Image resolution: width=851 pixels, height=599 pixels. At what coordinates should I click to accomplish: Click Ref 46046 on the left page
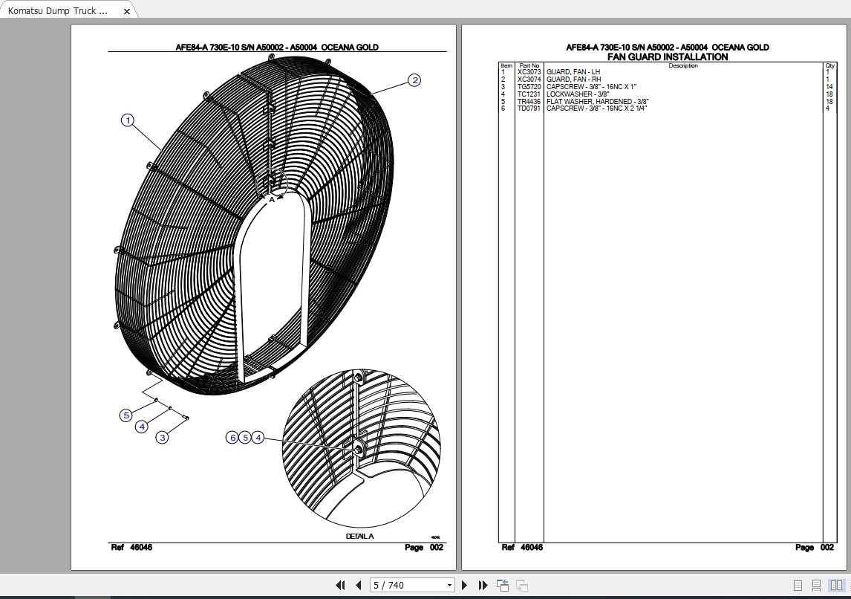point(131,548)
